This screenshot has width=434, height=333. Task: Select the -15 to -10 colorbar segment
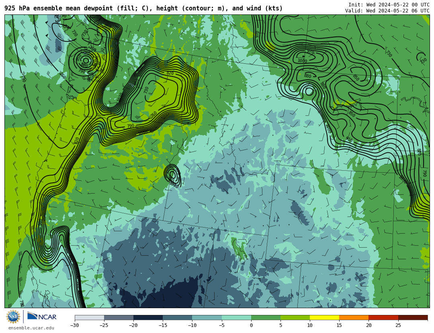pos(178,317)
